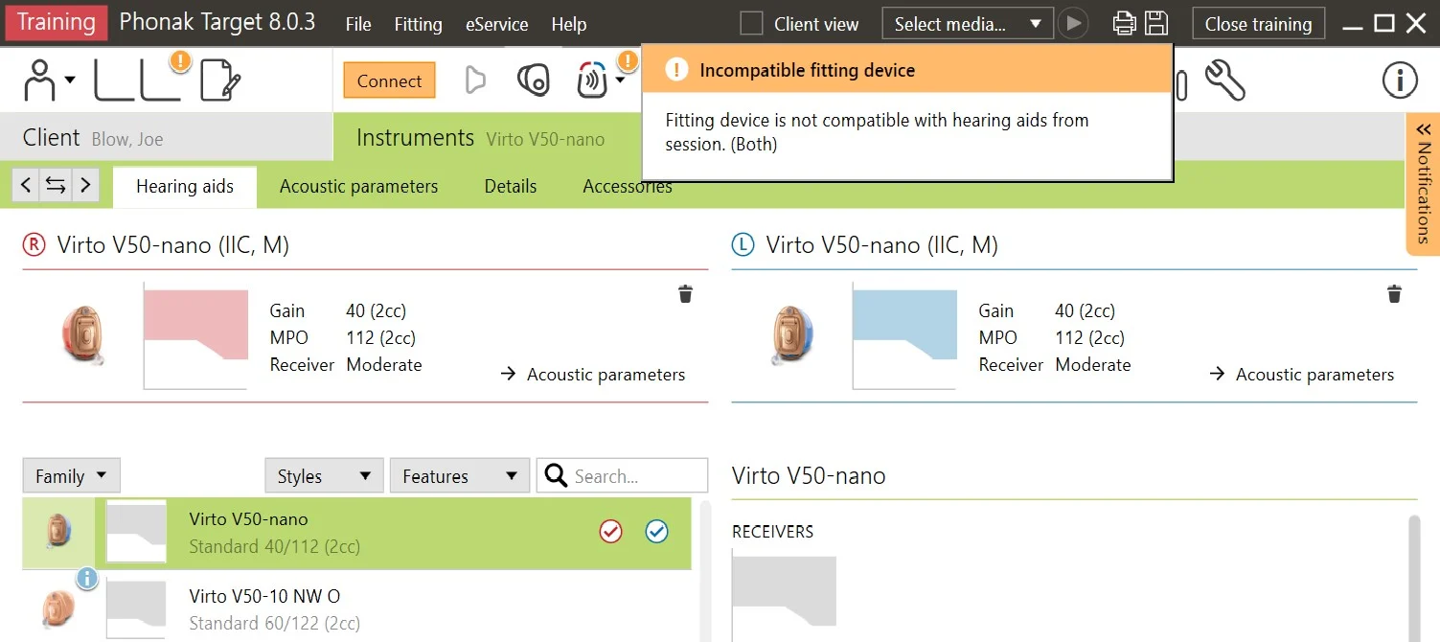Click the Close training button

1258,23
